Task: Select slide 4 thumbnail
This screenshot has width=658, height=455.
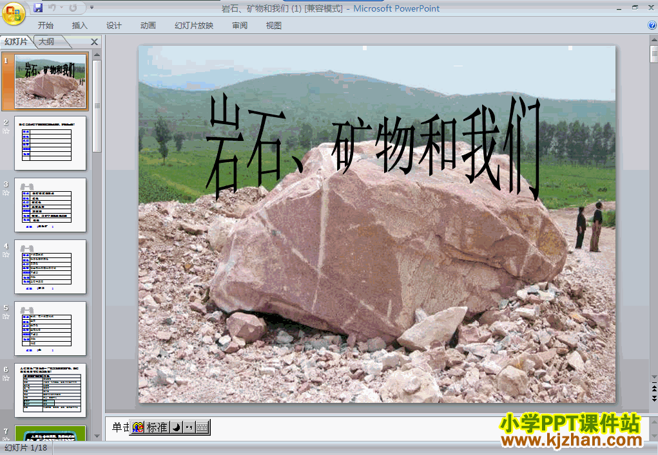Action: 50,267
